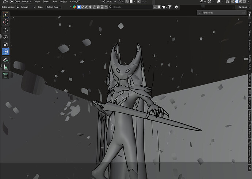
Task: Switch to material preview shading
Action: (240, 1)
